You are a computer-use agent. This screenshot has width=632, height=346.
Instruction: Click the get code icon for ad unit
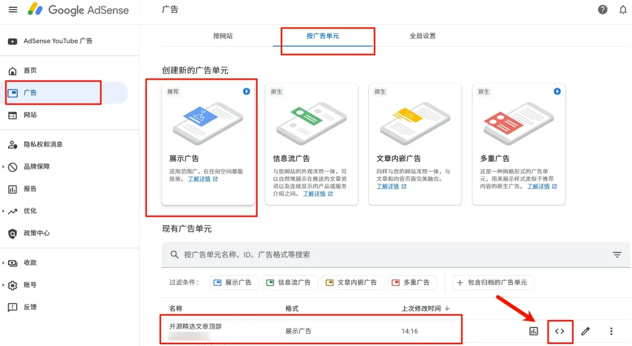[559, 331]
